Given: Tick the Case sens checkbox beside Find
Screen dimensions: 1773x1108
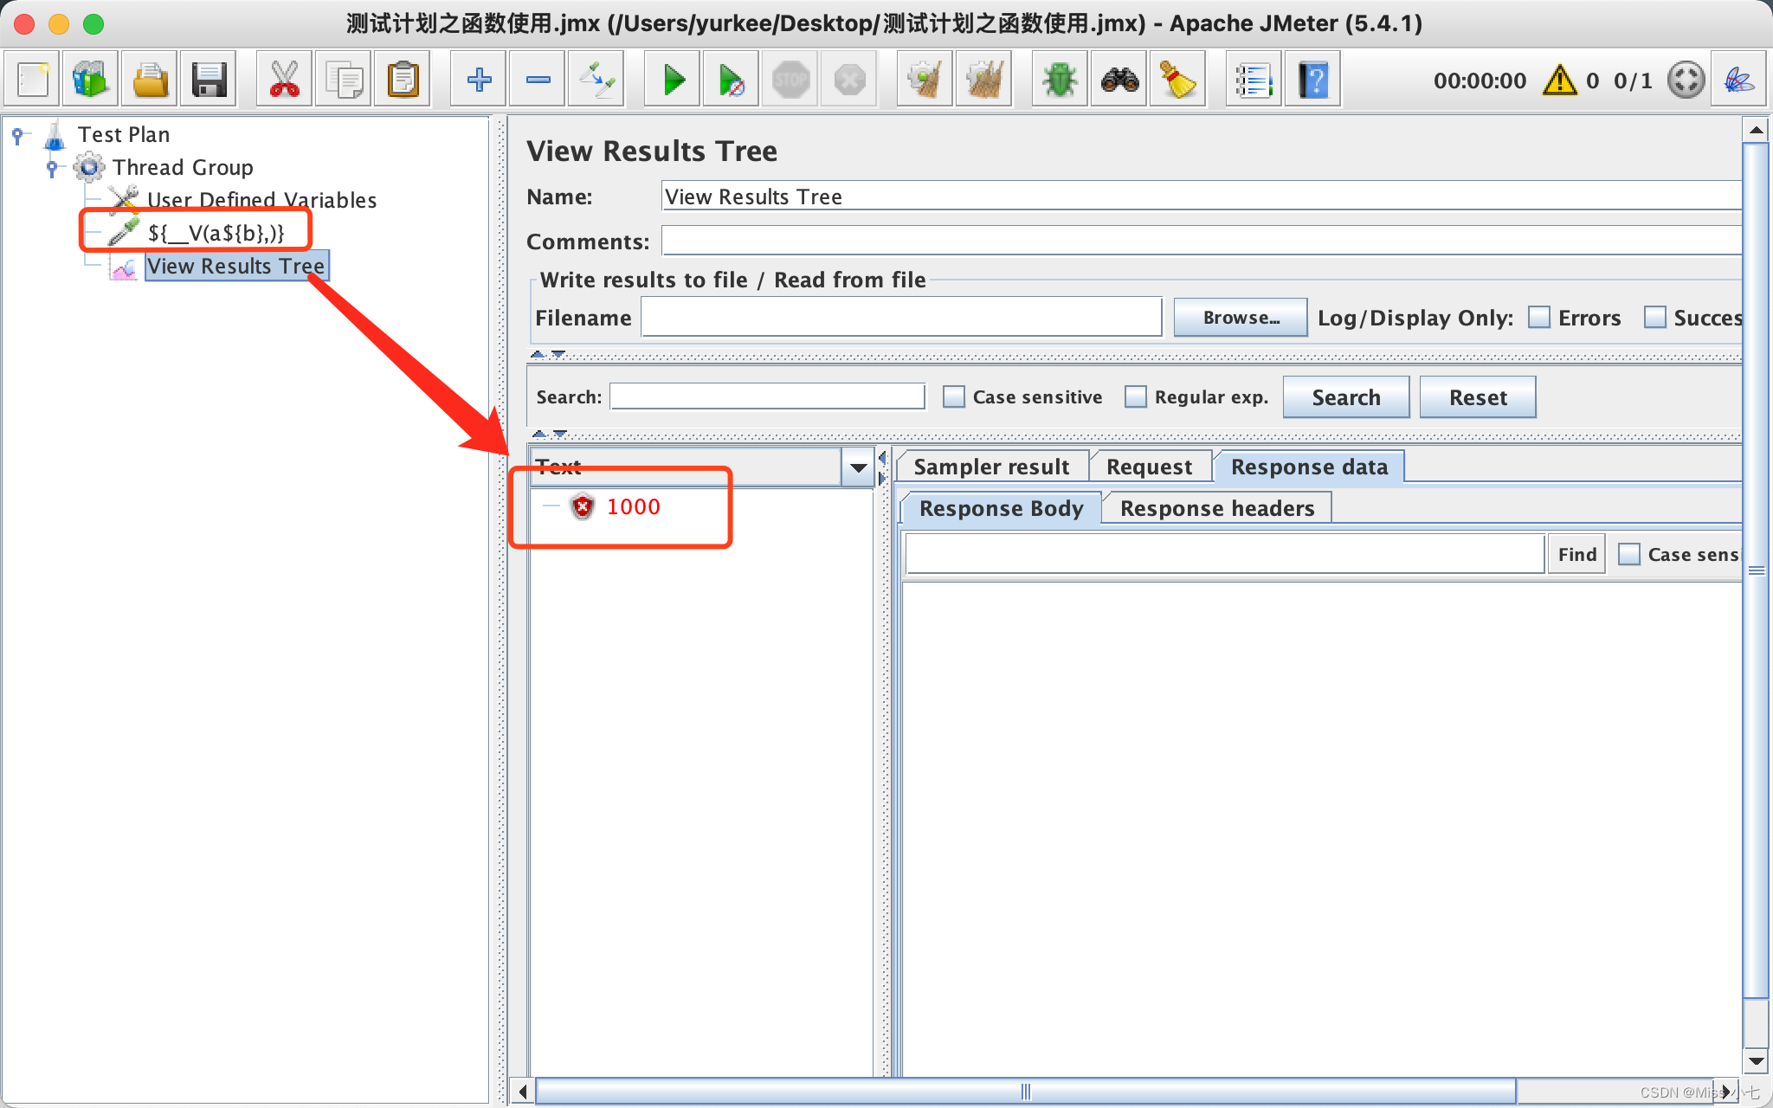Looking at the screenshot, I should pos(1628,554).
